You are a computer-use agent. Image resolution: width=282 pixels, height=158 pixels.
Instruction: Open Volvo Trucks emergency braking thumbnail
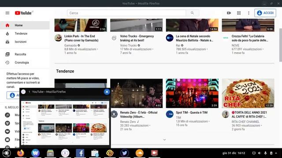pyautogui.click(x=137, y=25)
